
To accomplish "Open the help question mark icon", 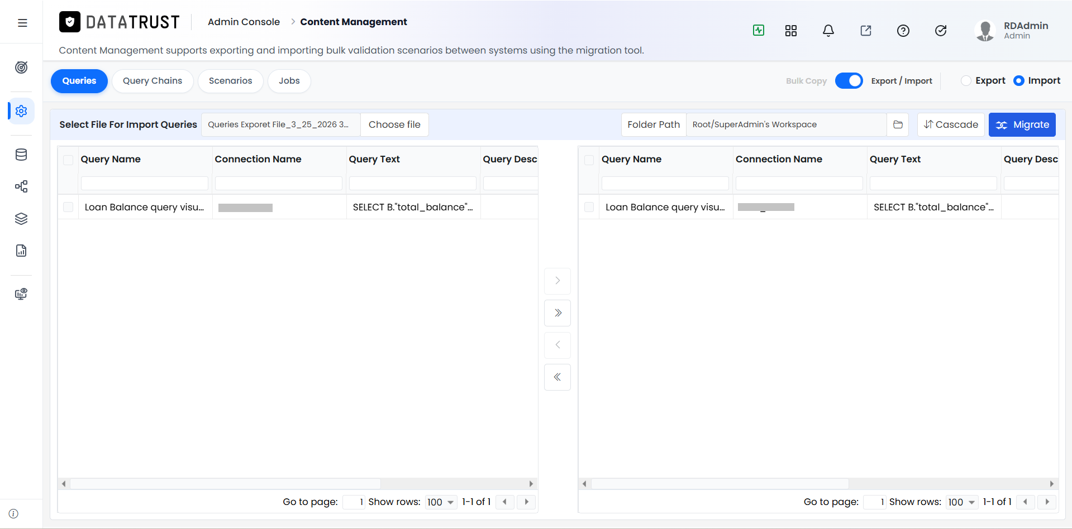I will click(x=903, y=31).
